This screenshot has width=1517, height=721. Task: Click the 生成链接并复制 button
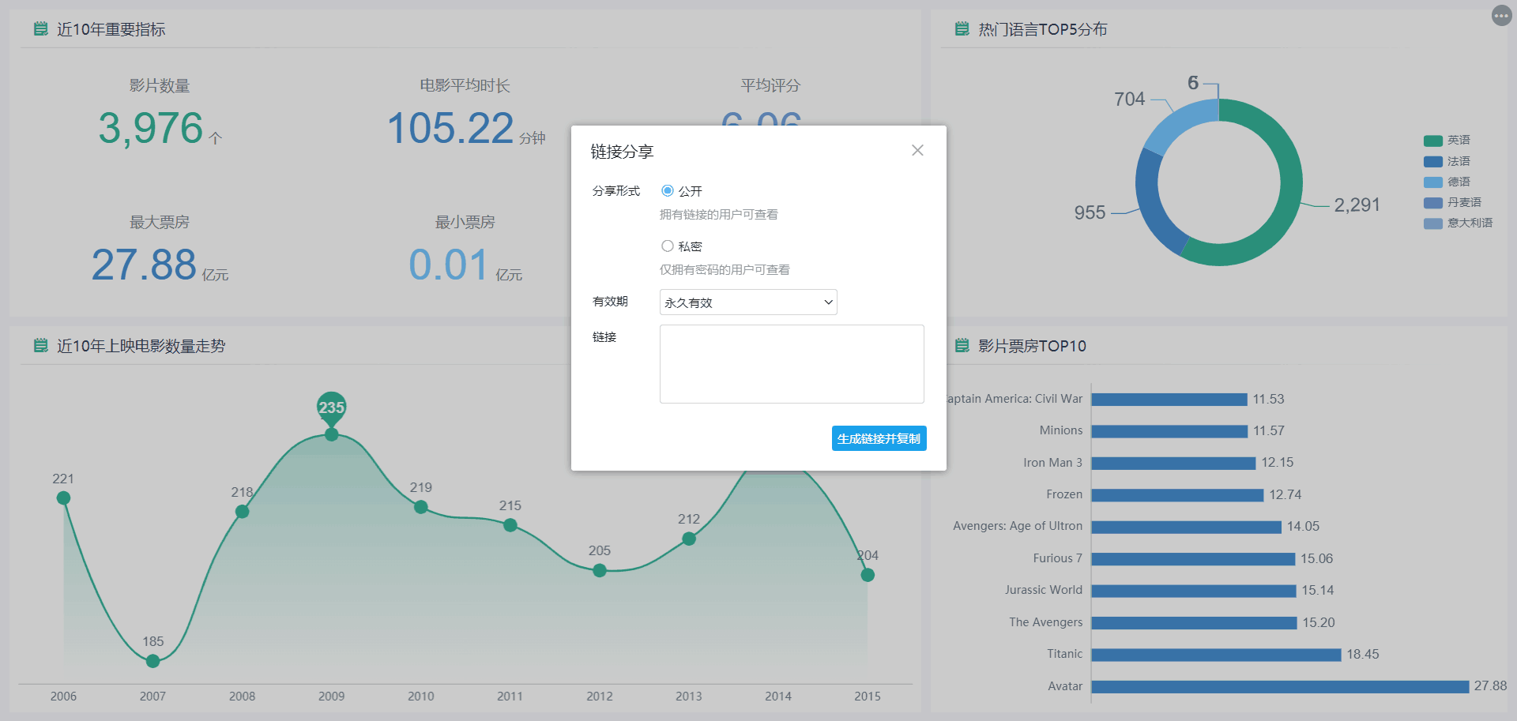[x=879, y=438]
